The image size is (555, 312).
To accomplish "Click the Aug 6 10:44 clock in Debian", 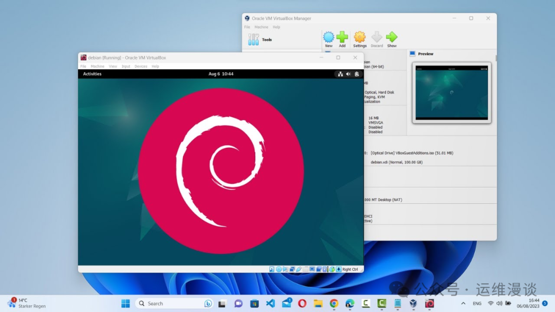I will (x=221, y=74).
